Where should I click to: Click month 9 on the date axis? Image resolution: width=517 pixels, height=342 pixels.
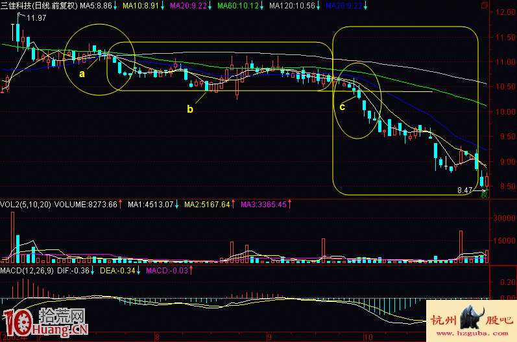269,337
